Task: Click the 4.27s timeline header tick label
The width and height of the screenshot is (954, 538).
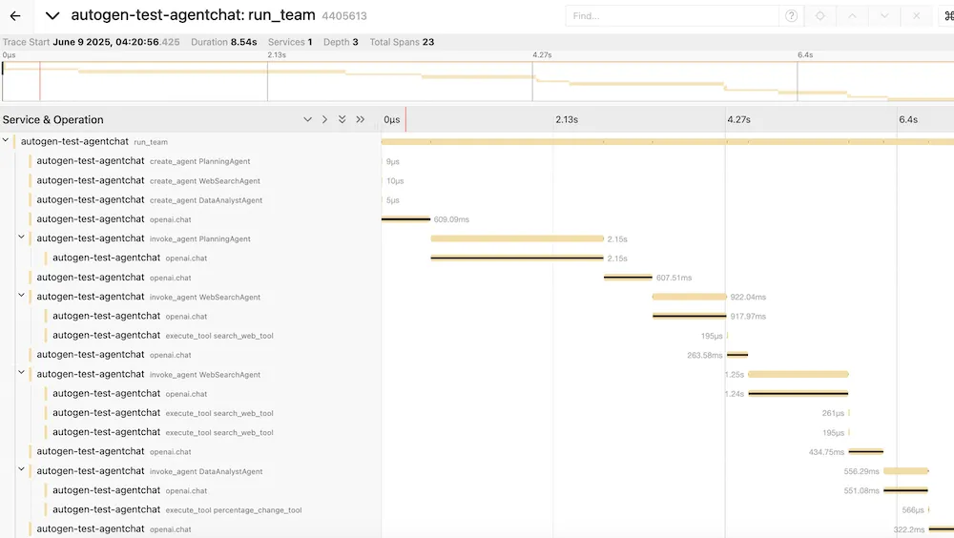Action: coord(738,120)
